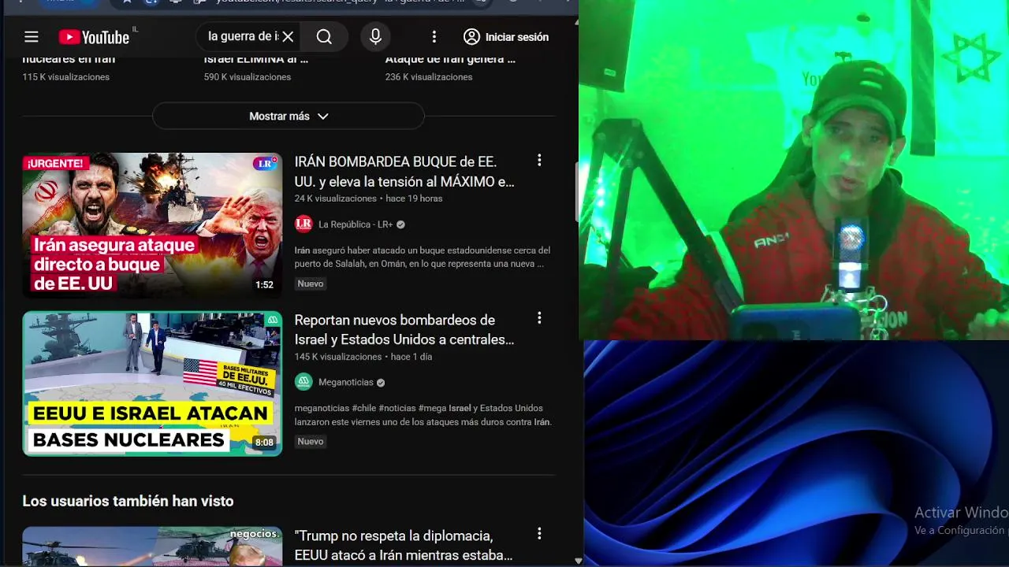
Task: Start voice search with the microphone
Action: pyautogui.click(x=375, y=37)
